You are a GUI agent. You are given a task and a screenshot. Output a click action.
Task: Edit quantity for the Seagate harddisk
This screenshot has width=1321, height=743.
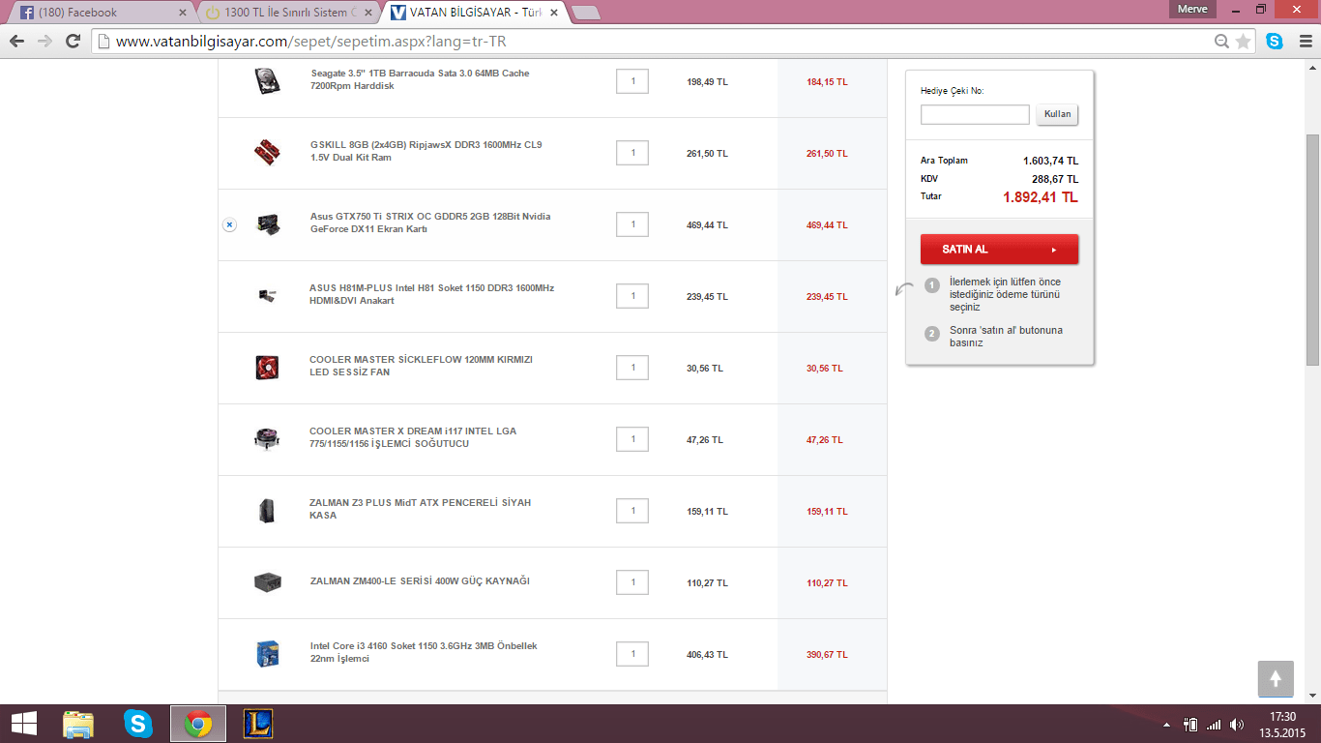pyautogui.click(x=632, y=81)
